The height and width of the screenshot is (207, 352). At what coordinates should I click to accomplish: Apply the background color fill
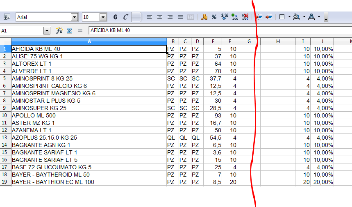(x=297, y=17)
